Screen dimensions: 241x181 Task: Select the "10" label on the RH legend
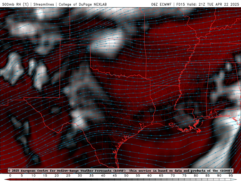(x=33, y=176)
